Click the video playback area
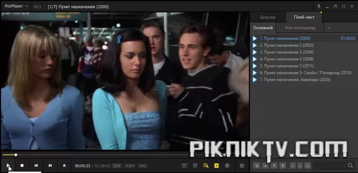The height and width of the screenshot is (173, 358). click(125, 81)
